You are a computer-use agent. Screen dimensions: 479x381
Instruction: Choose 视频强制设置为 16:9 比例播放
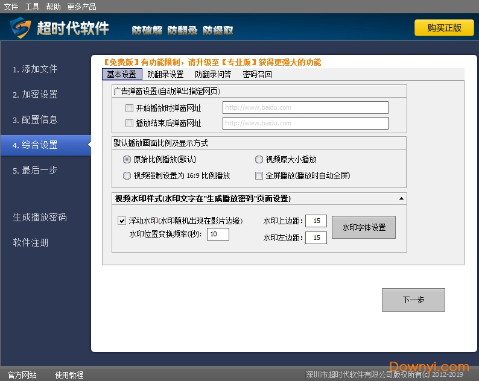127,176
